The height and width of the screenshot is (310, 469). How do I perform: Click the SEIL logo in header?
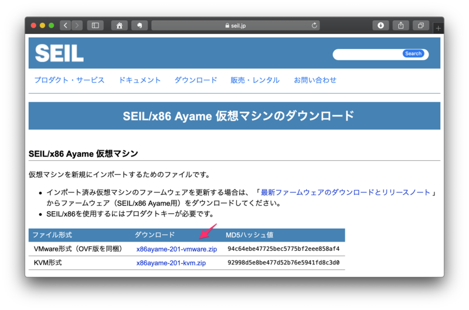pyautogui.click(x=59, y=53)
